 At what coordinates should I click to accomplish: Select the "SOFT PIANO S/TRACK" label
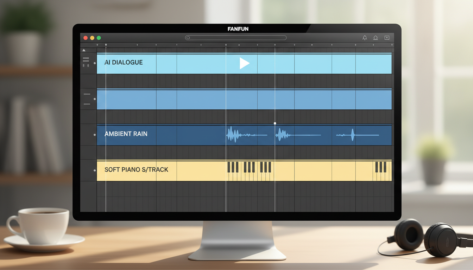click(x=137, y=169)
